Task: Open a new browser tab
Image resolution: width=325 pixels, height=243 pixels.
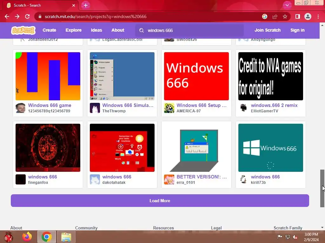Action: coord(86,5)
